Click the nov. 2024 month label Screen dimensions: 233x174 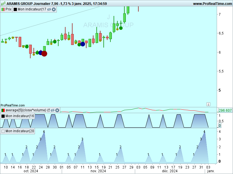98,171
